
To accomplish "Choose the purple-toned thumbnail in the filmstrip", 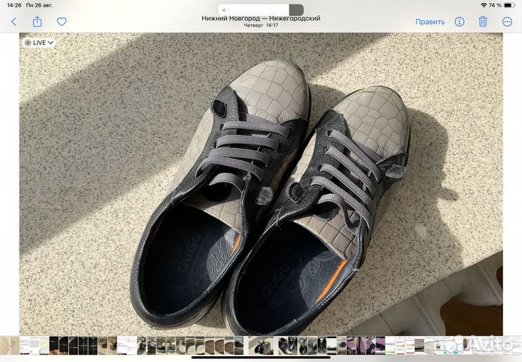I will click(x=351, y=345).
